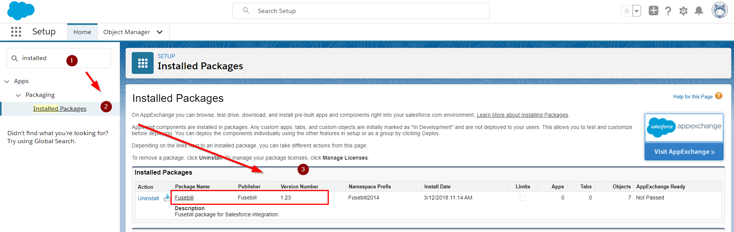This screenshot has width=734, height=232.
Task: Click the Favorites star icon
Action: click(x=626, y=11)
